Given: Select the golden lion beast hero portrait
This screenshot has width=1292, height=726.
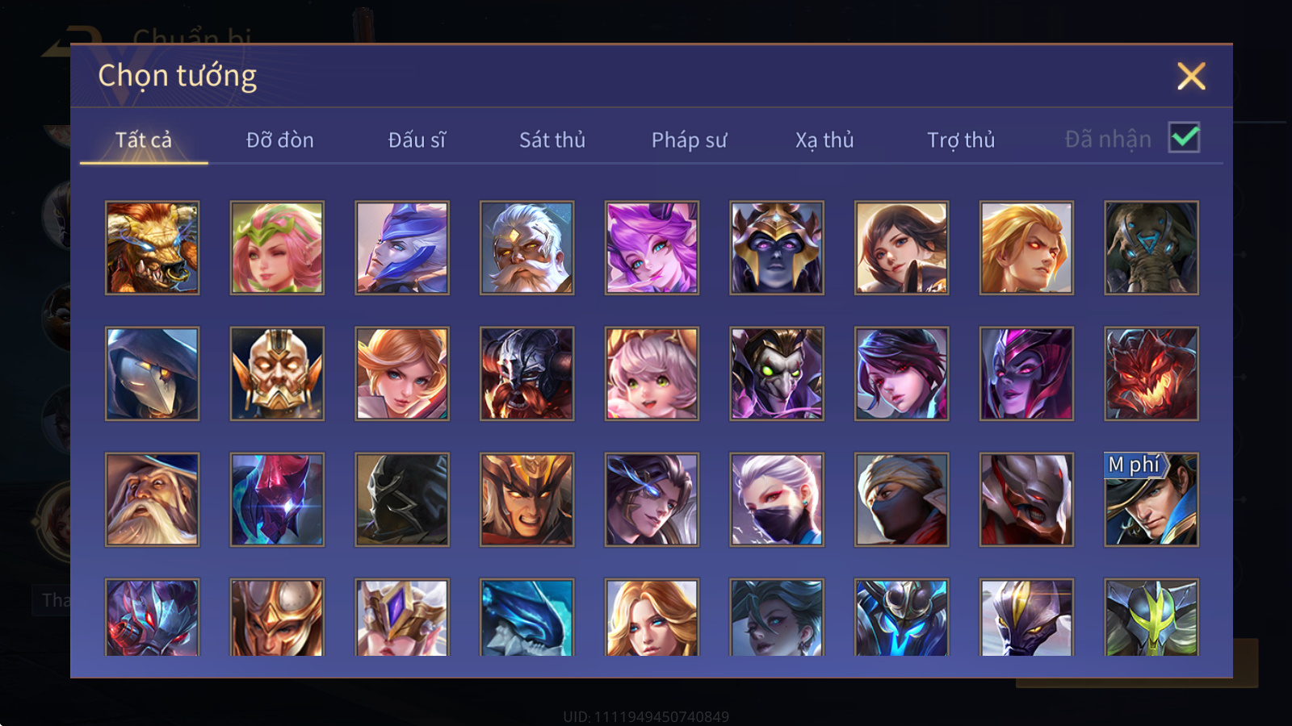Looking at the screenshot, I should click(152, 248).
